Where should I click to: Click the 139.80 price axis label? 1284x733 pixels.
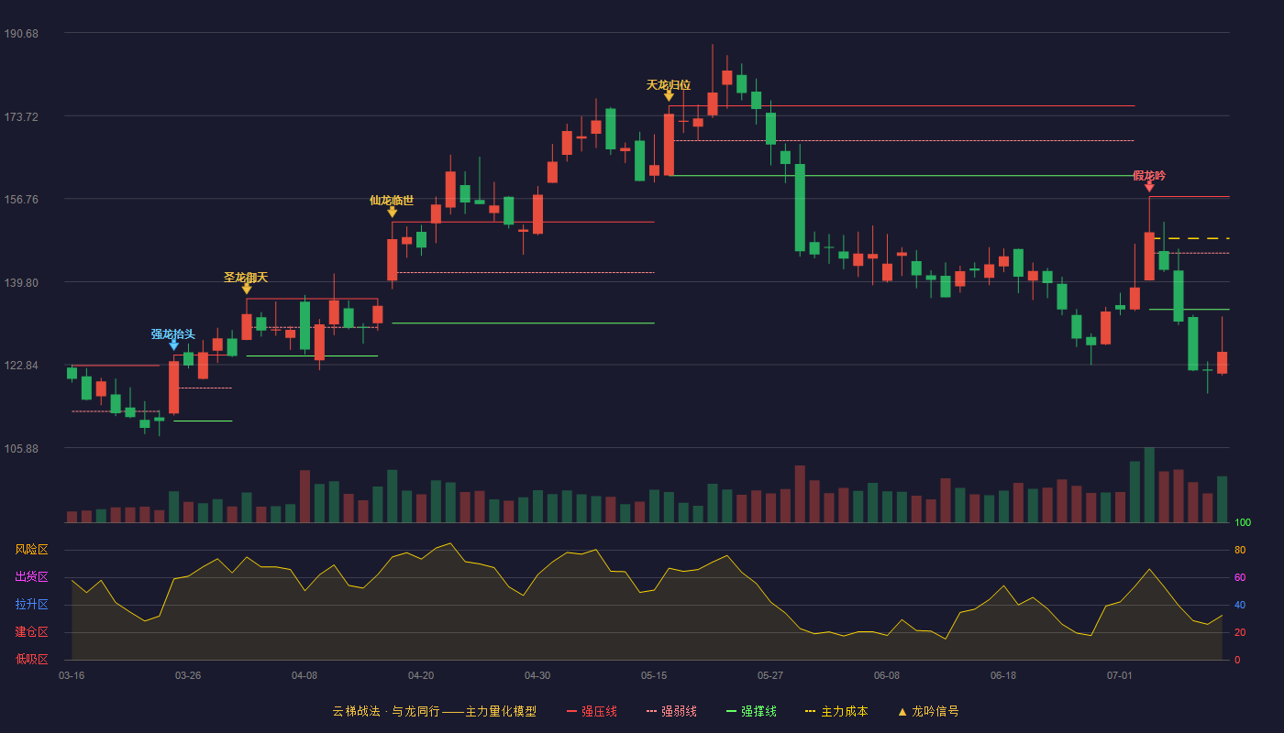point(21,282)
